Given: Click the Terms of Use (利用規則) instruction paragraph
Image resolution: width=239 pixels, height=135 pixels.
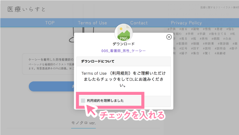Looking at the screenshot, I should (124, 79).
